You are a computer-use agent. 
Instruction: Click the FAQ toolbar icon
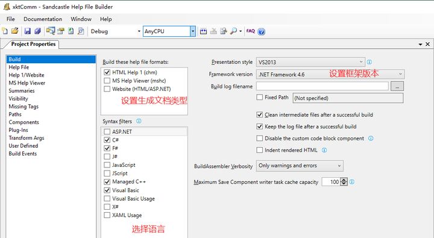click(x=251, y=31)
